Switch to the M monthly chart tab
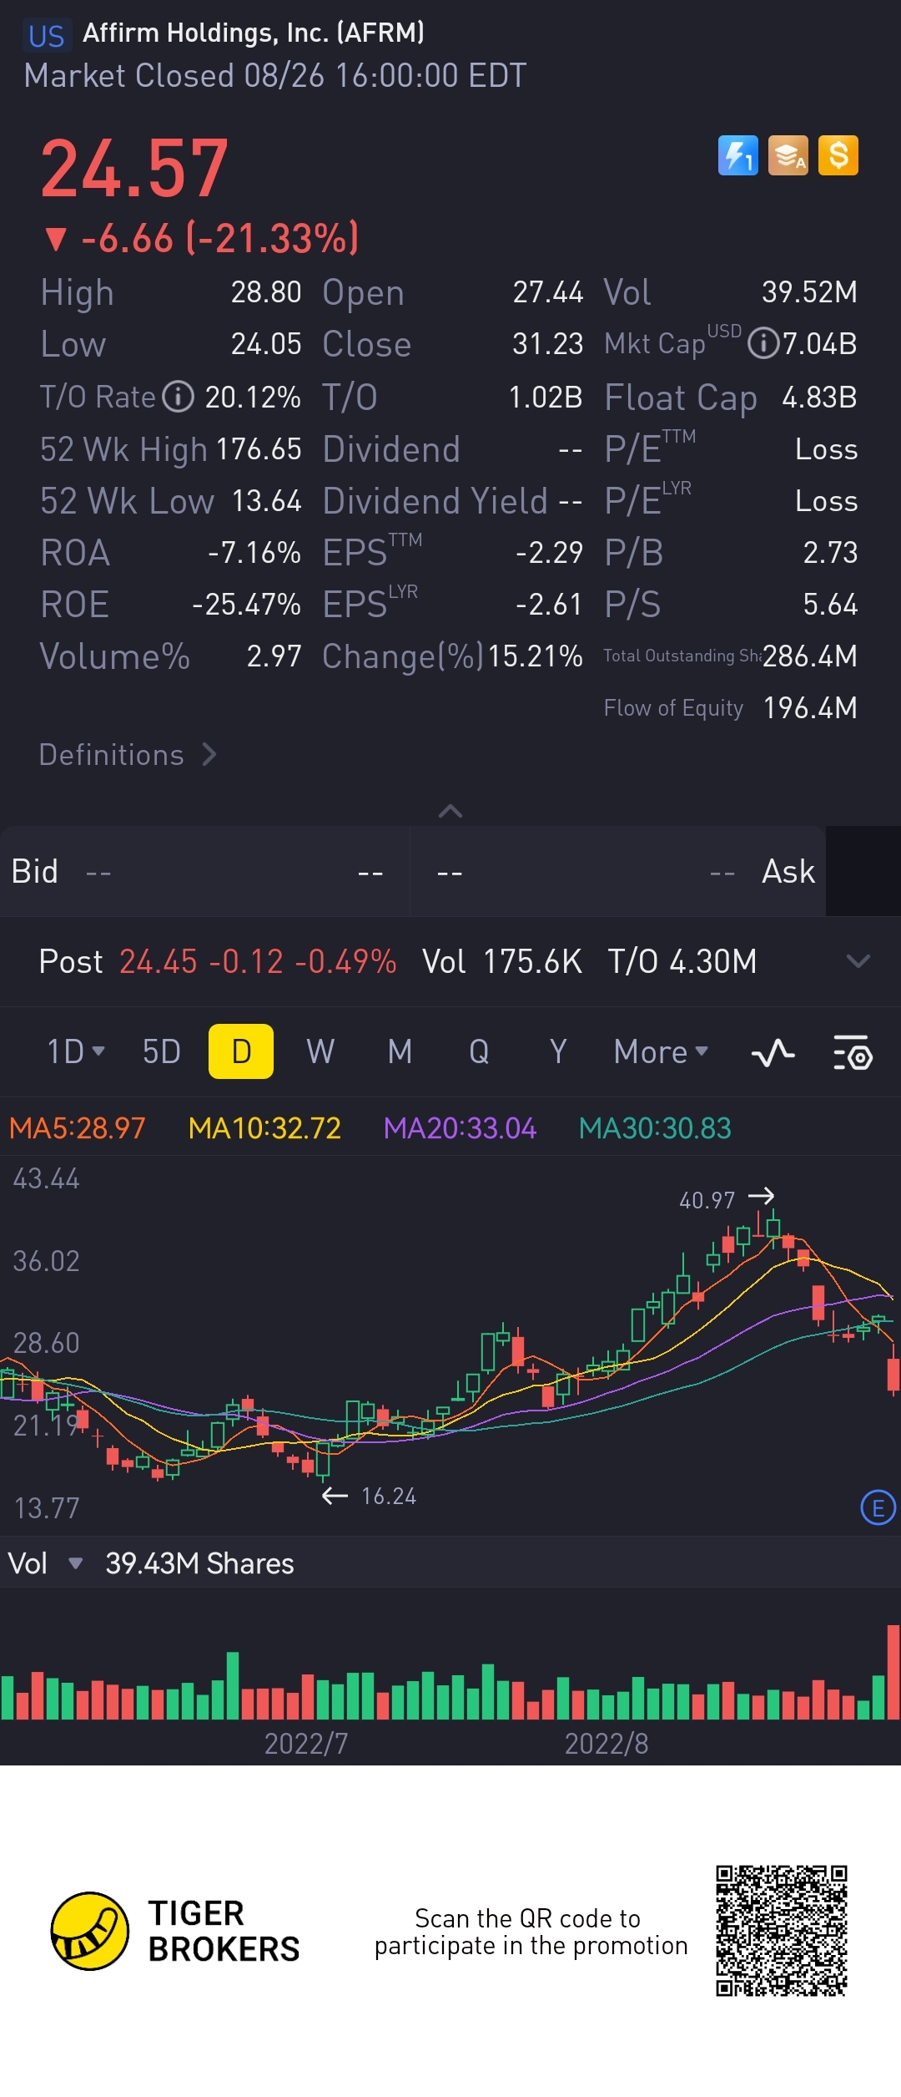 coord(400,1051)
